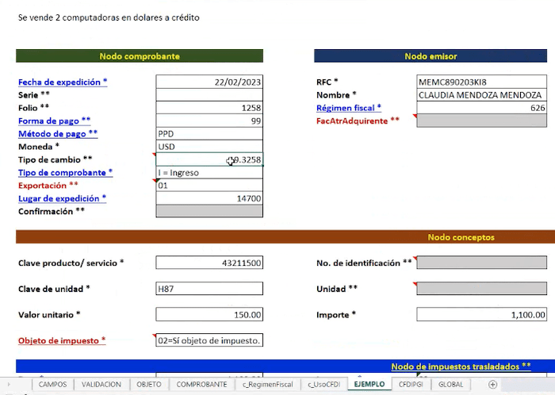The image size is (555, 395).
Task: Click the Objeto de impuesto link
Action: 62,341
